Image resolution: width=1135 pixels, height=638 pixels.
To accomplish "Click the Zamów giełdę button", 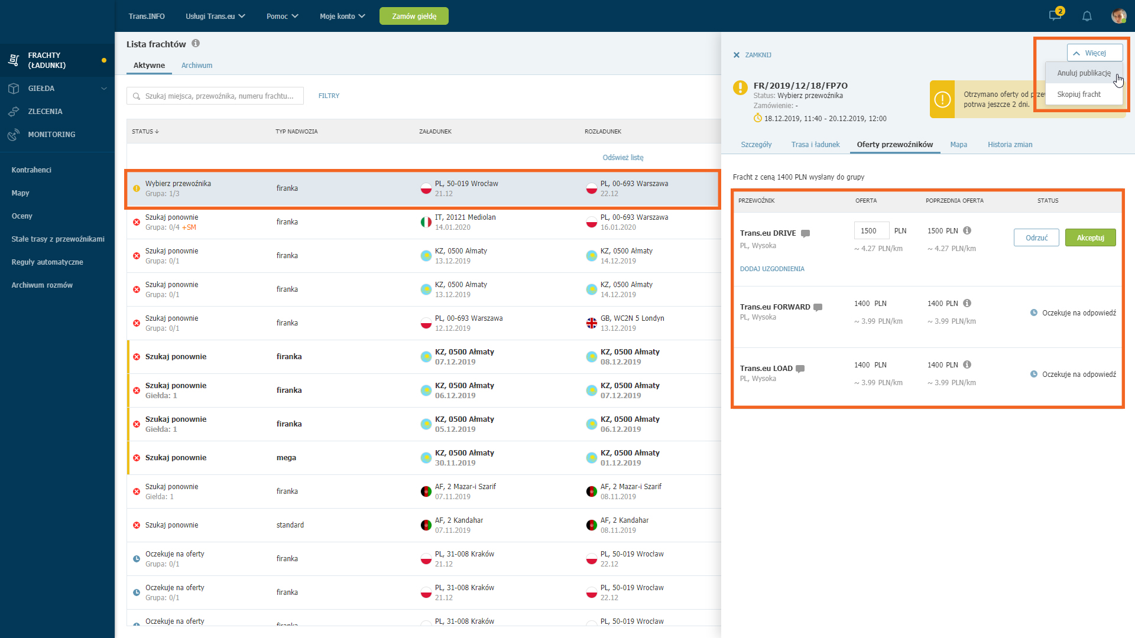I will pos(414,16).
